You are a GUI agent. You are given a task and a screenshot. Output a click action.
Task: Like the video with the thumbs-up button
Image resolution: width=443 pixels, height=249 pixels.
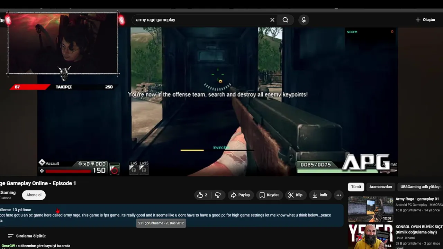pos(202,195)
